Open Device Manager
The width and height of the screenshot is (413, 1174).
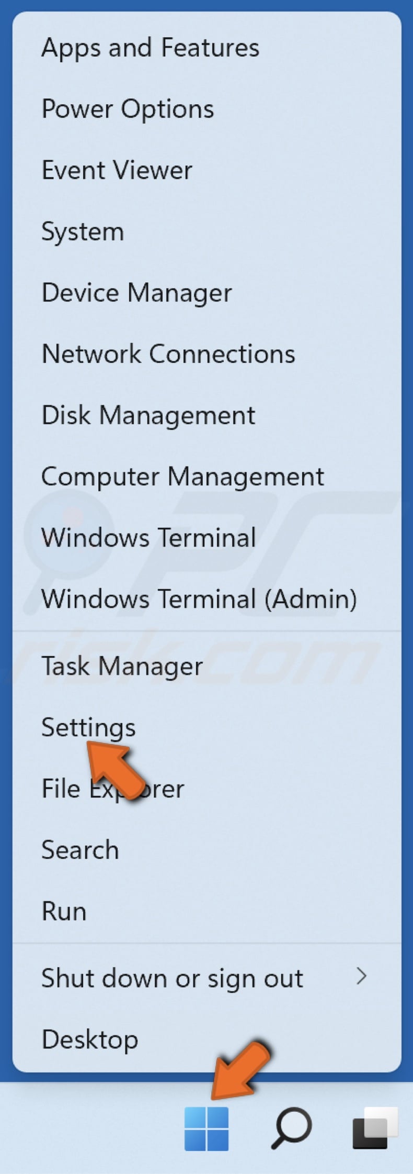(x=136, y=293)
